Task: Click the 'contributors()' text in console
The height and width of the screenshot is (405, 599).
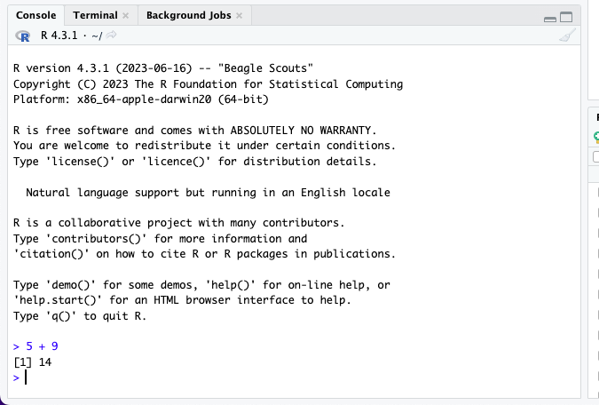Action: pyautogui.click(x=96, y=239)
